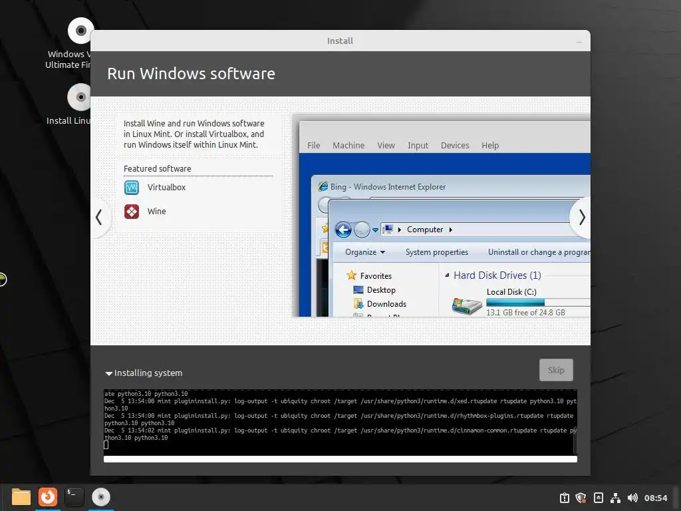Click the notes tray icon
The width and height of the screenshot is (681, 511).
coord(598,498)
